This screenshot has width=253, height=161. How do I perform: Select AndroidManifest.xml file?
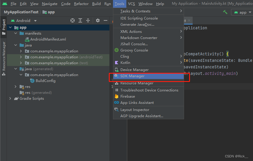(48, 39)
